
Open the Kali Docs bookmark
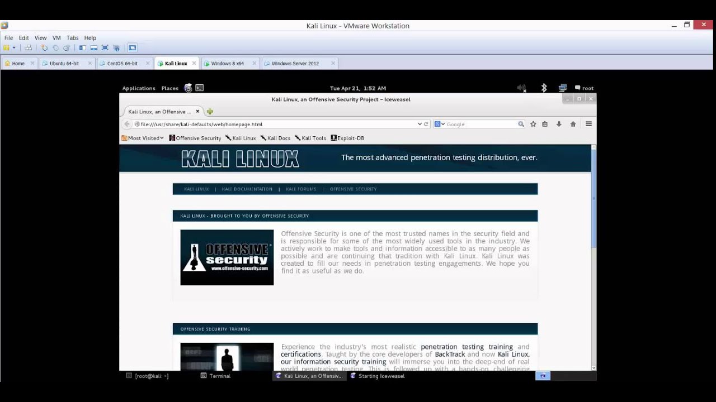pyautogui.click(x=275, y=138)
